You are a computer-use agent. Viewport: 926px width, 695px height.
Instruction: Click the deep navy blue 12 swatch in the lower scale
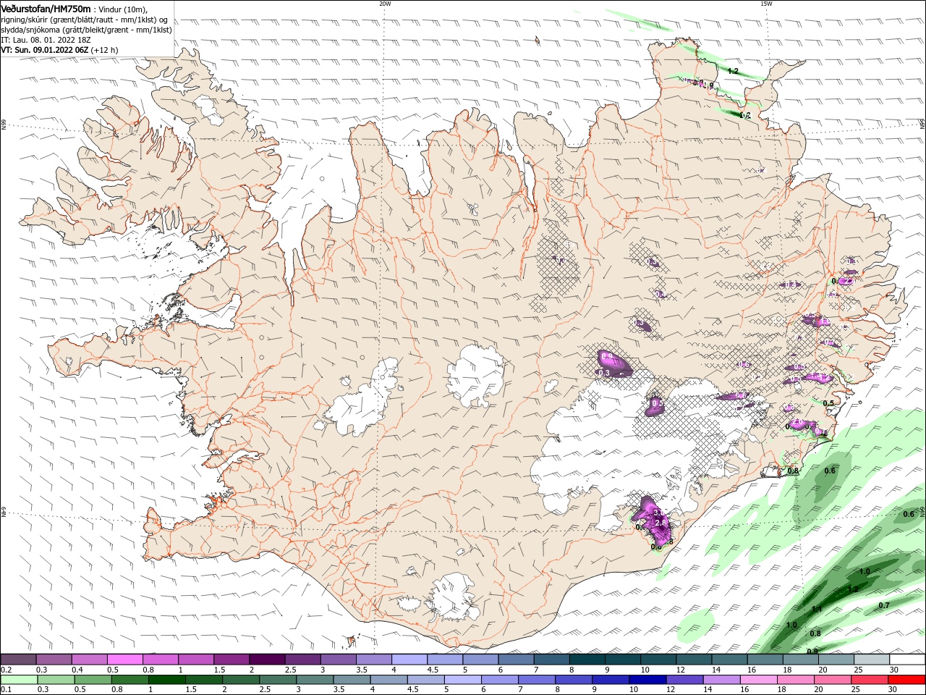[685, 680]
